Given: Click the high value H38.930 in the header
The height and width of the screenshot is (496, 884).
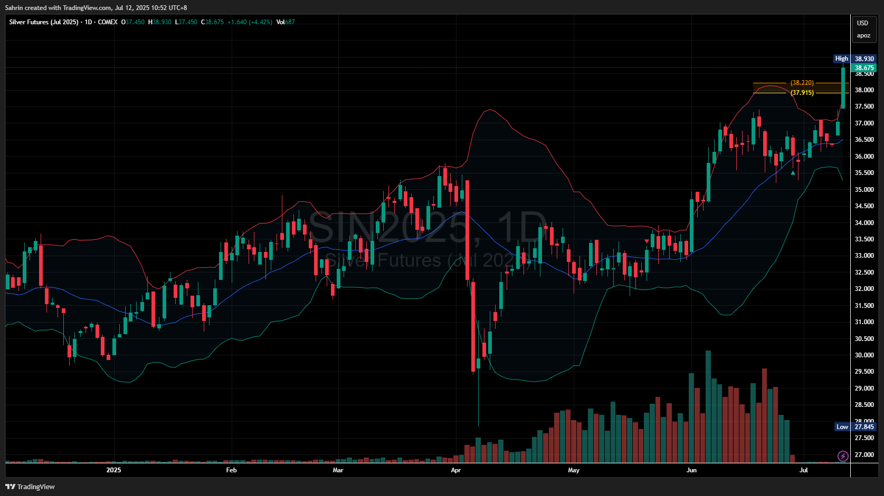Looking at the screenshot, I should point(160,22).
